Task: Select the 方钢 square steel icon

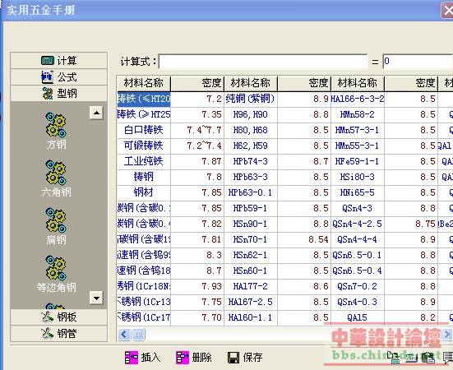Action: (x=56, y=124)
